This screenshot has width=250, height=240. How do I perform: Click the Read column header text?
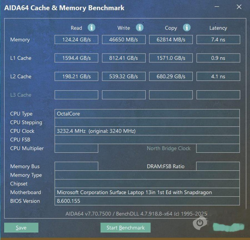point(76,28)
